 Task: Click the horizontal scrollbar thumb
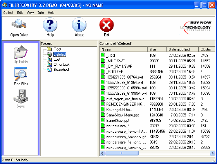tap(122, 153)
